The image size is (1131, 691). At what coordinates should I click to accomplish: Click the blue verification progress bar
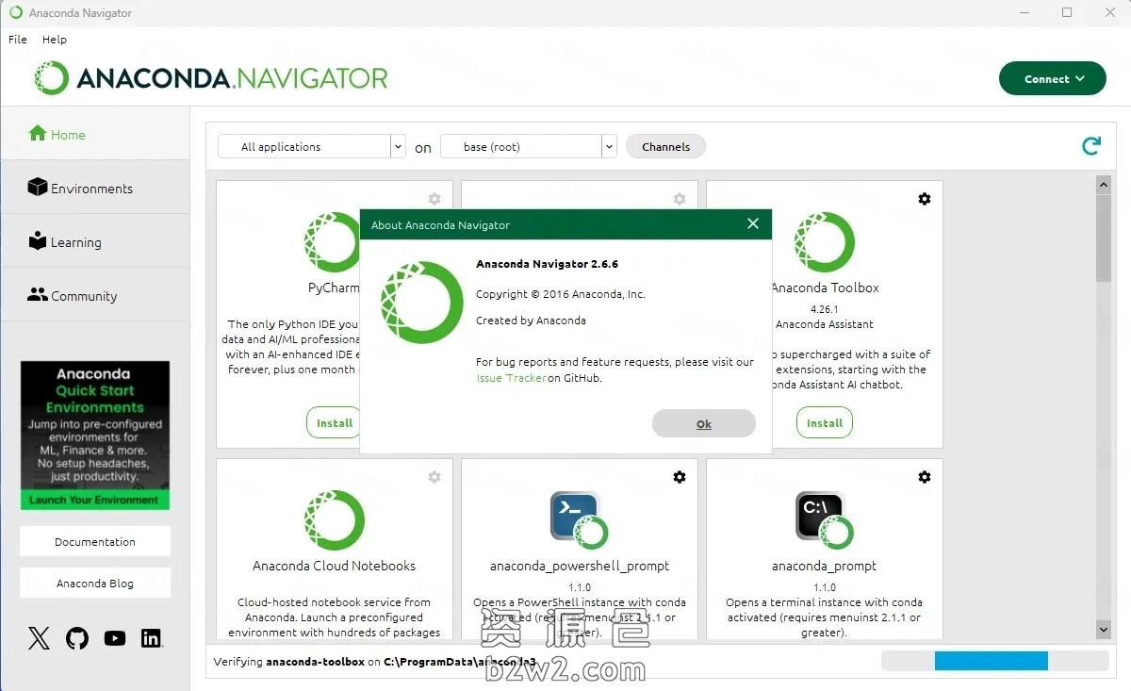click(990, 661)
